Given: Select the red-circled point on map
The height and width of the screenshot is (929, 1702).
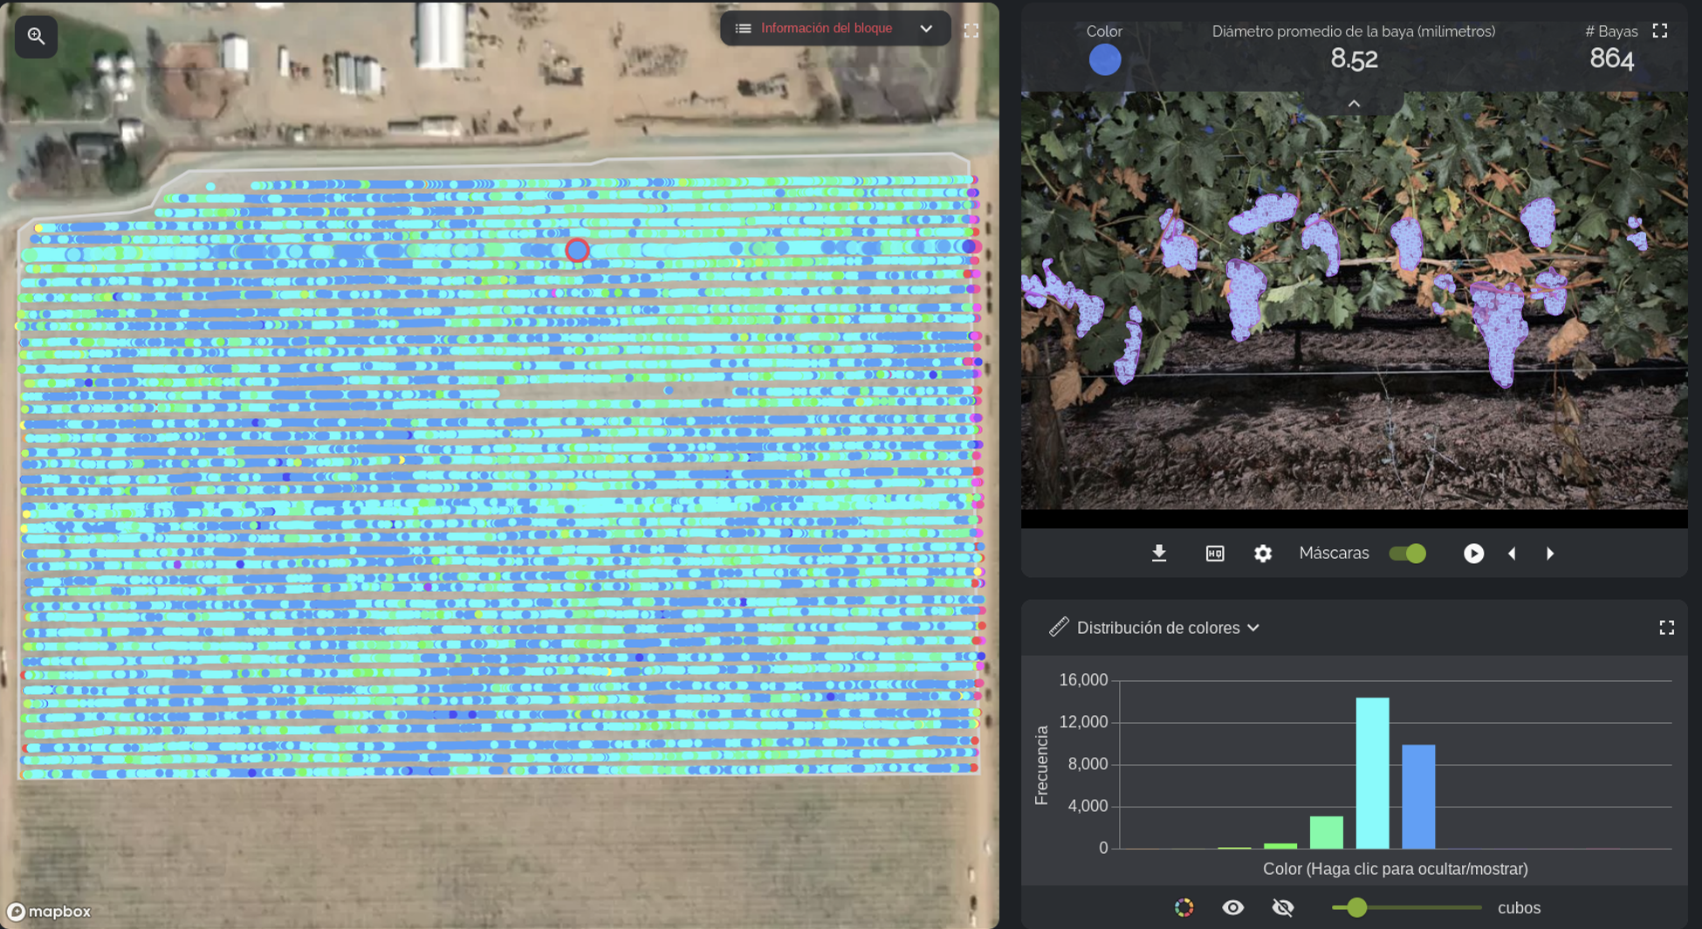Looking at the screenshot, I should (x=577, y=251).
